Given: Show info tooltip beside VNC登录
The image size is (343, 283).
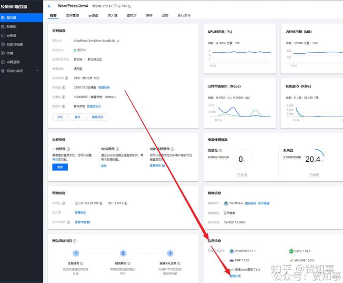Looking at the screenshot, I should point(117,149).
